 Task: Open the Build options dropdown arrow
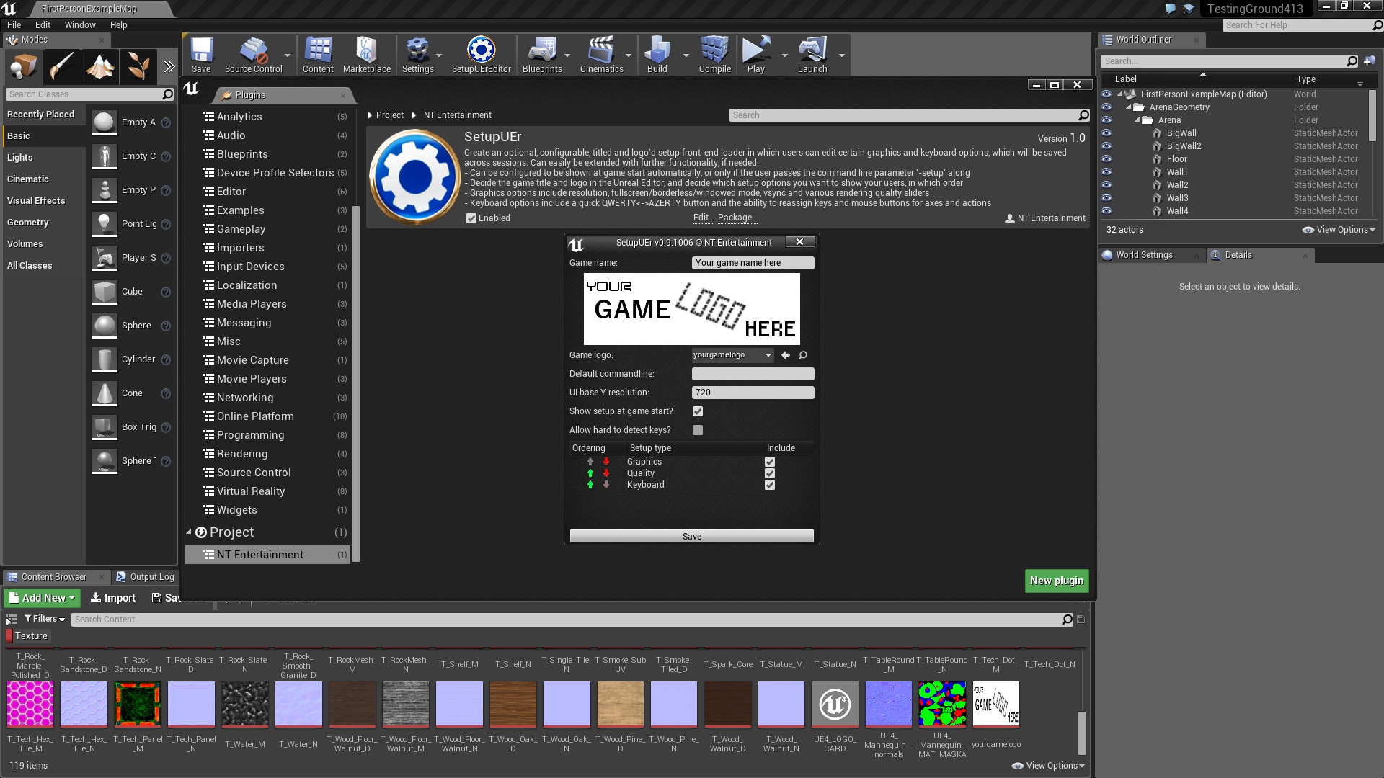(x=686, y=55)
